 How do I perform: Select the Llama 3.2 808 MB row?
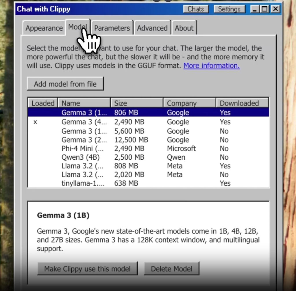[148, 166]
